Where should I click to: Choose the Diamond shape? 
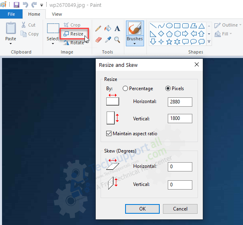click(x=161, y=34)
